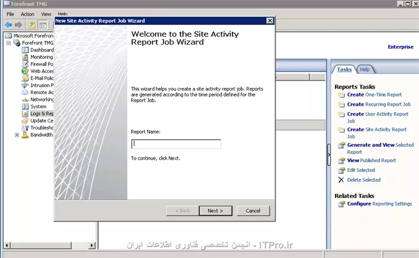
Task: Click tree pane horizontal scrollbar left arrow
Action: point(7,245)
